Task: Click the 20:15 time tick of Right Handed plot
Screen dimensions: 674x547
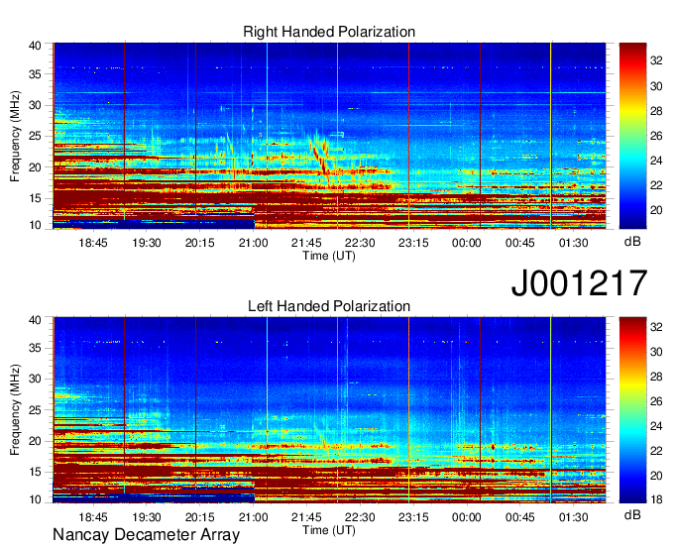Action: [x=200, y=243]
